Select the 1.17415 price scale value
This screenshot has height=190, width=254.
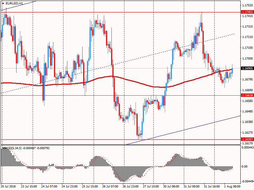point(248,16)
